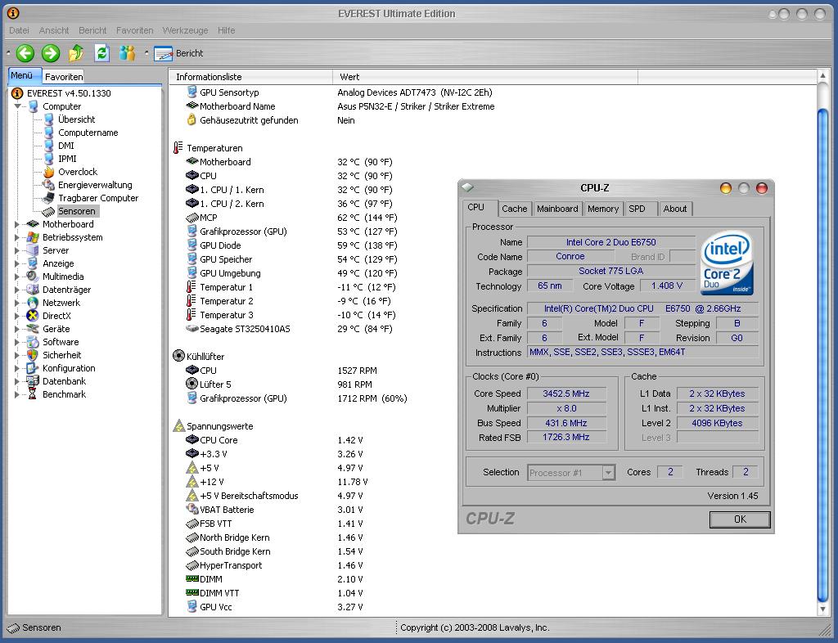This screenshot has width=838, height=643.
Task: Click the green Forward arrow toolbar icon
Action: coord(51,53)
